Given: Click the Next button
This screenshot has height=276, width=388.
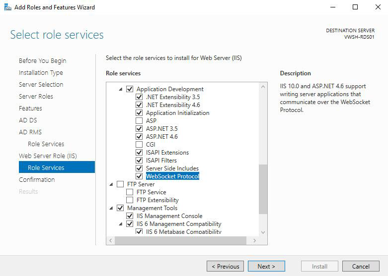Looking at the screenshot, I should click(x=266, y=267).
